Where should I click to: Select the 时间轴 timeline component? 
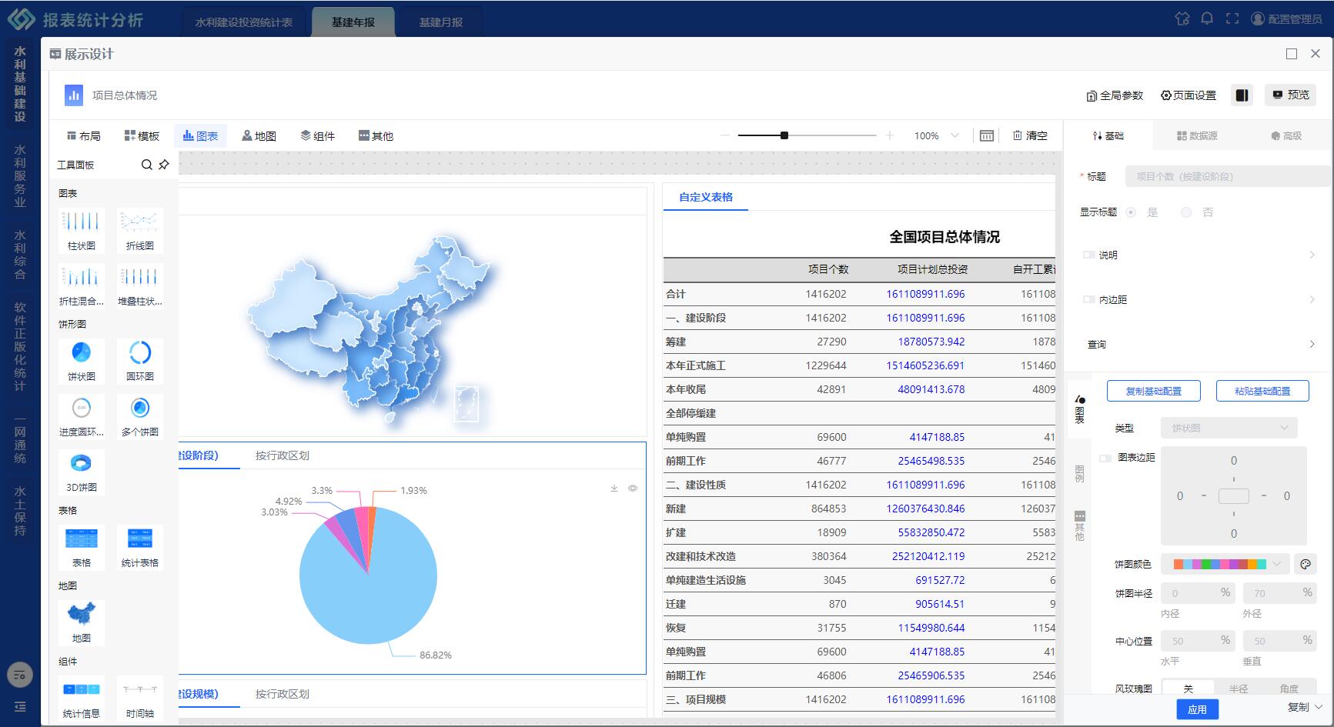[140, 698]
